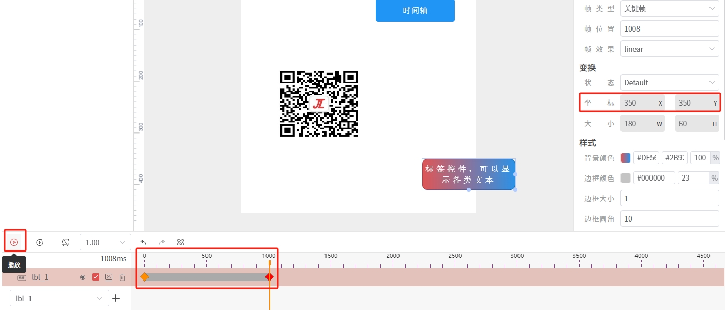Click the #2B92 second background color field
Image resolution: width=725 pixels, height=310 pixels.
click(x=675, y=158)
